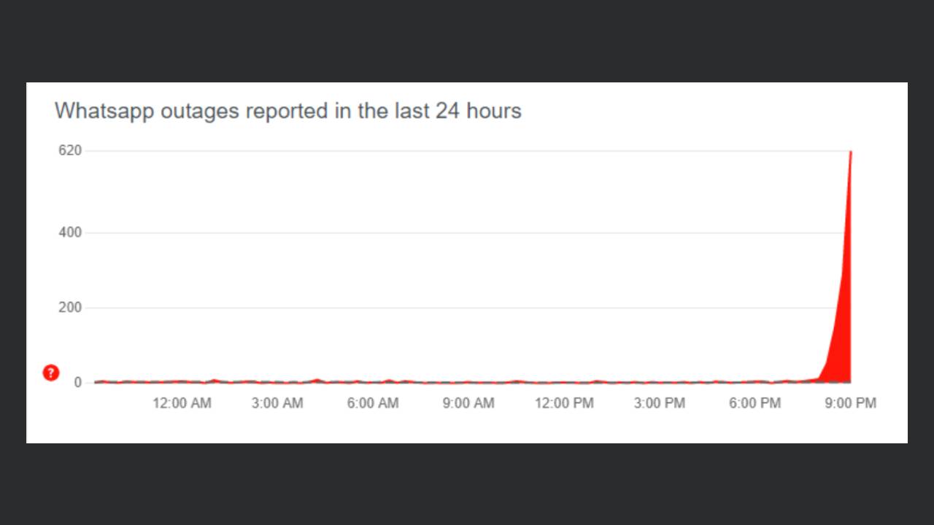The height and width of the screenshot is (525, 934).
Task: Select the 12:00 PM time label
Action: pyautogui.click(x=564, y=403)
